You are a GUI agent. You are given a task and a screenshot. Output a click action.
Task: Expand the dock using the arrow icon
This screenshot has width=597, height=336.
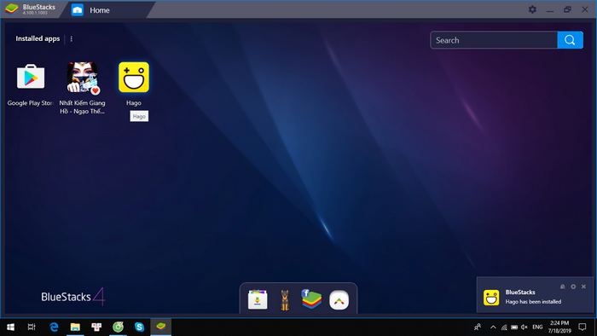[339, 300]
